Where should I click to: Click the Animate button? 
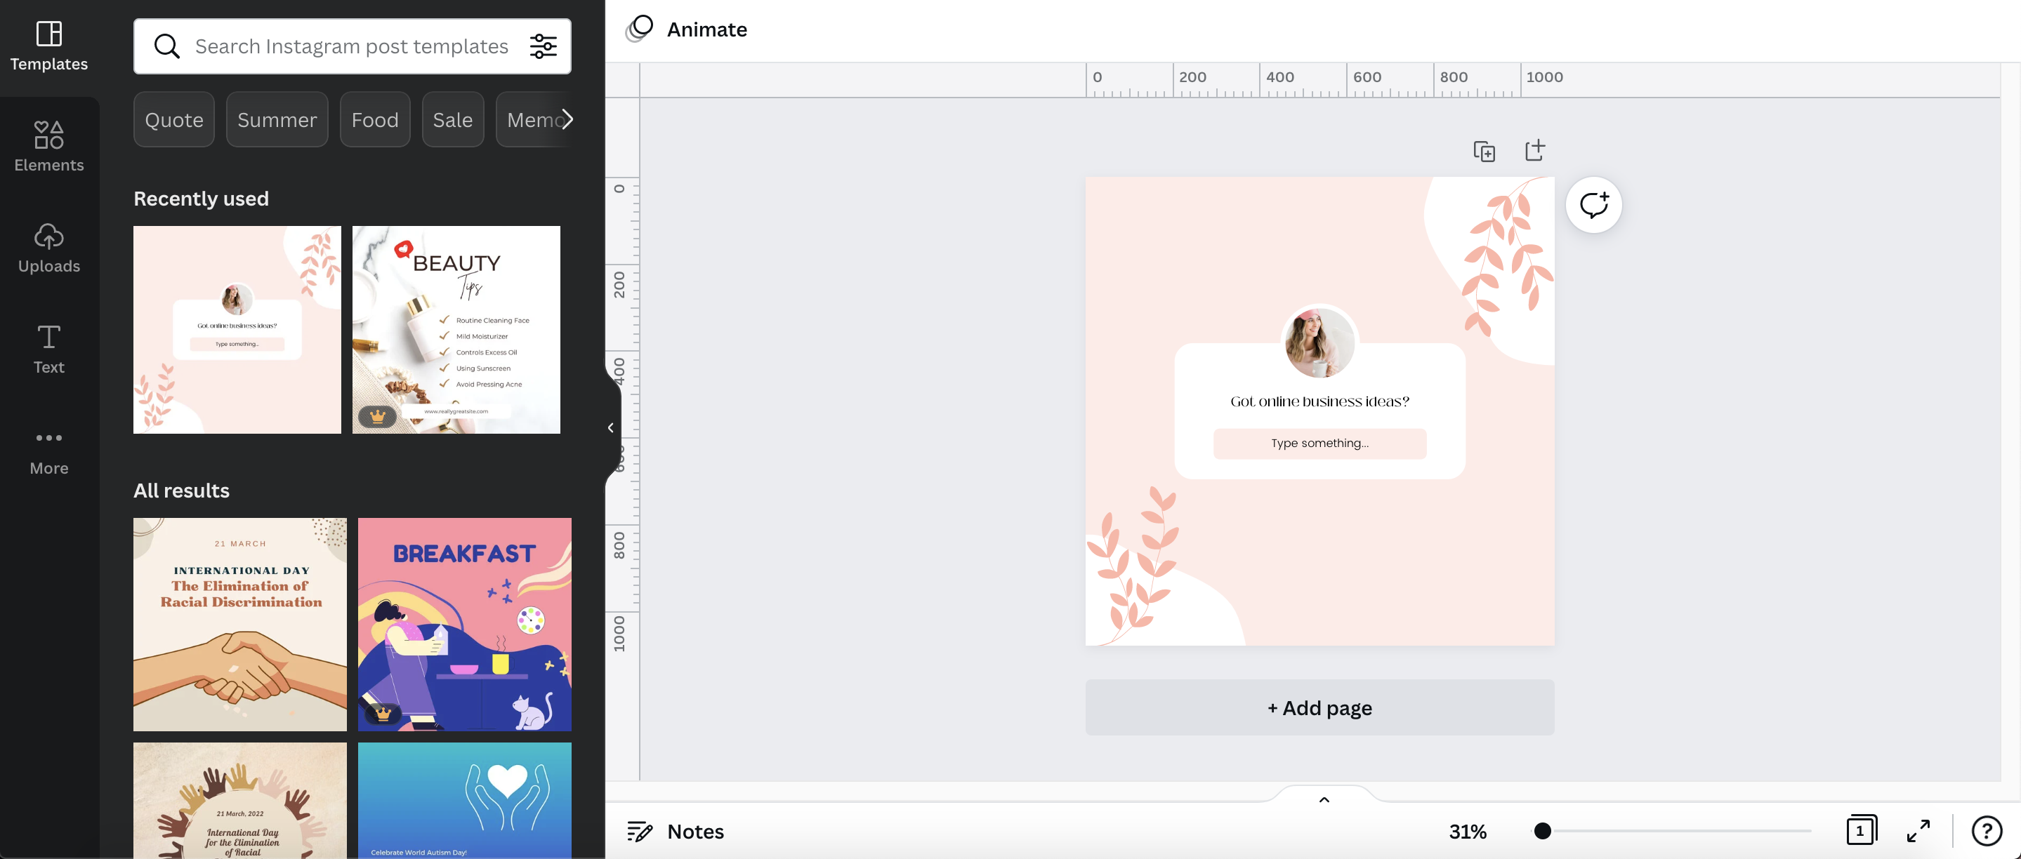[687, 29]
